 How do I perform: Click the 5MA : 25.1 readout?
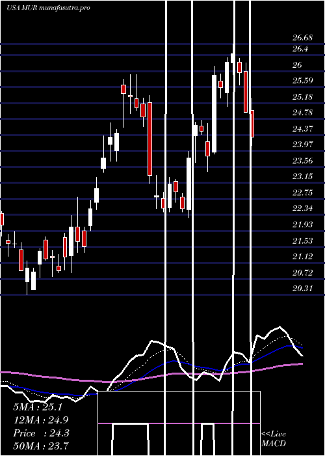(38, 407)
